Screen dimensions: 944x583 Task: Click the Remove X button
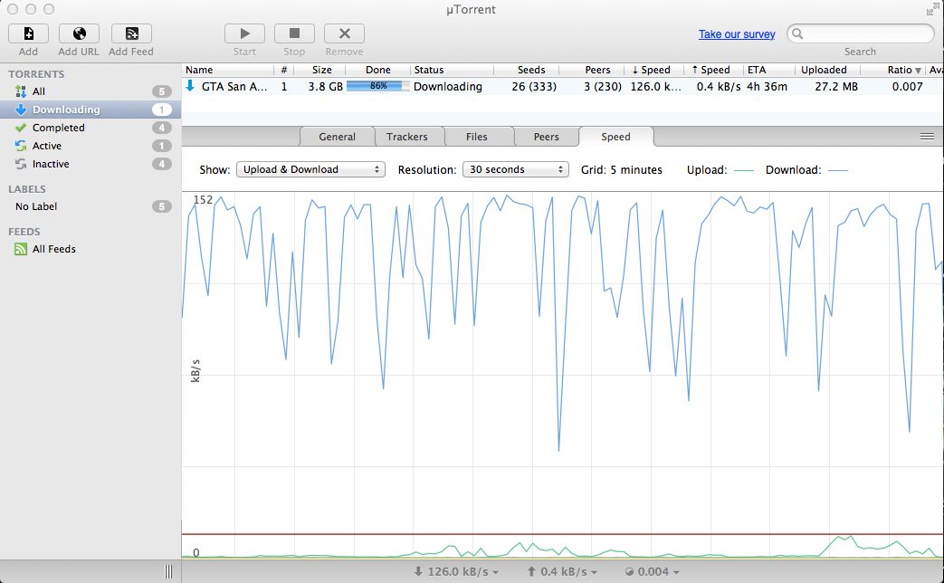(344, 33)
